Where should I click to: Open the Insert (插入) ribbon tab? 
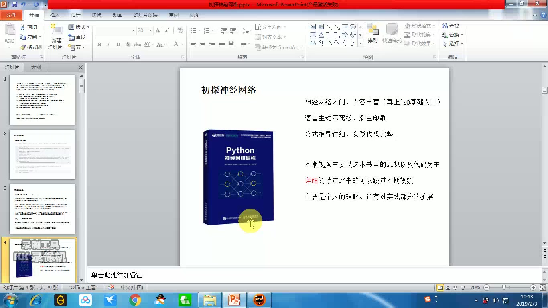pyautogui.click(x=55, y=15)
